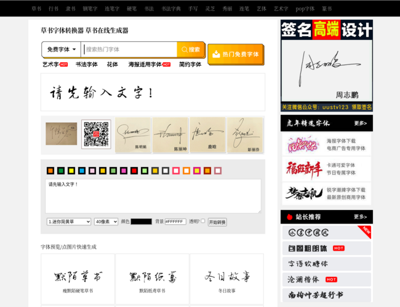Open the red 福旺新年 font logo
Viewport: 400px width, 307px height.
[303, 169]
